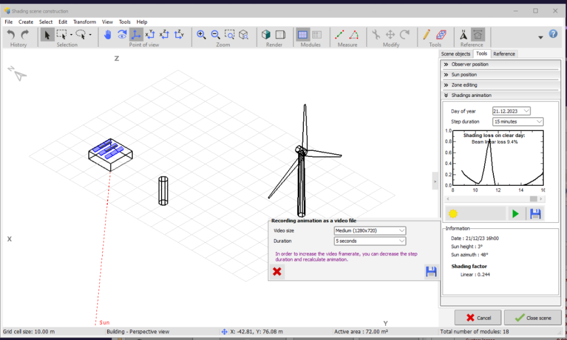Click the Close scene button

532,318
